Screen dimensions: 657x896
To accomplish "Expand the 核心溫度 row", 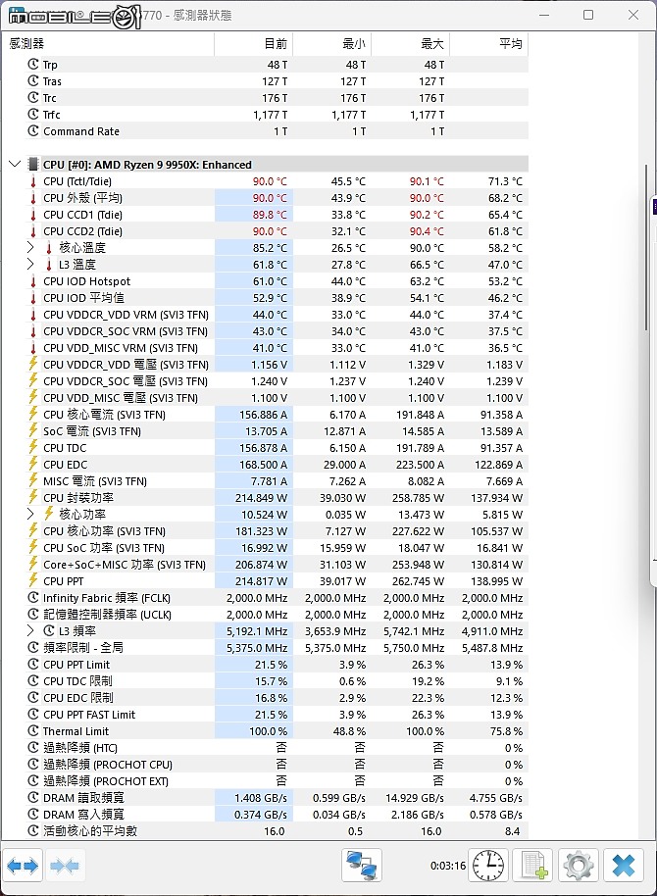I will (30, 247).
